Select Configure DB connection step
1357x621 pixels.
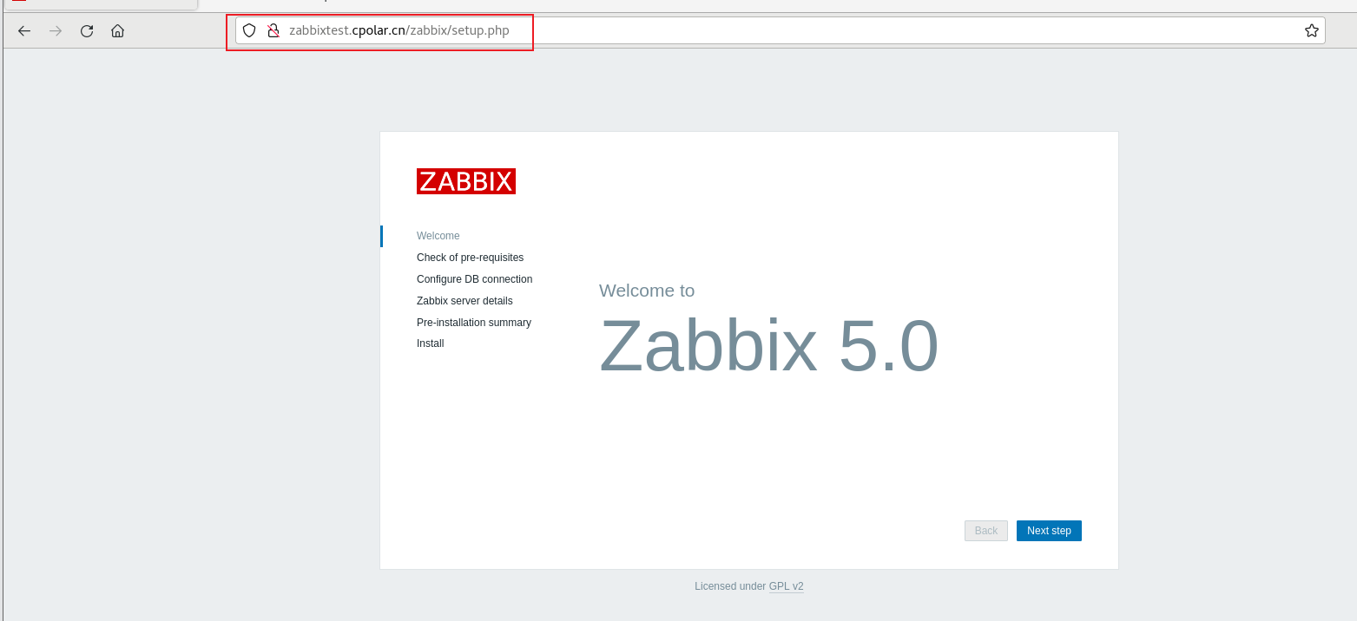474,279
